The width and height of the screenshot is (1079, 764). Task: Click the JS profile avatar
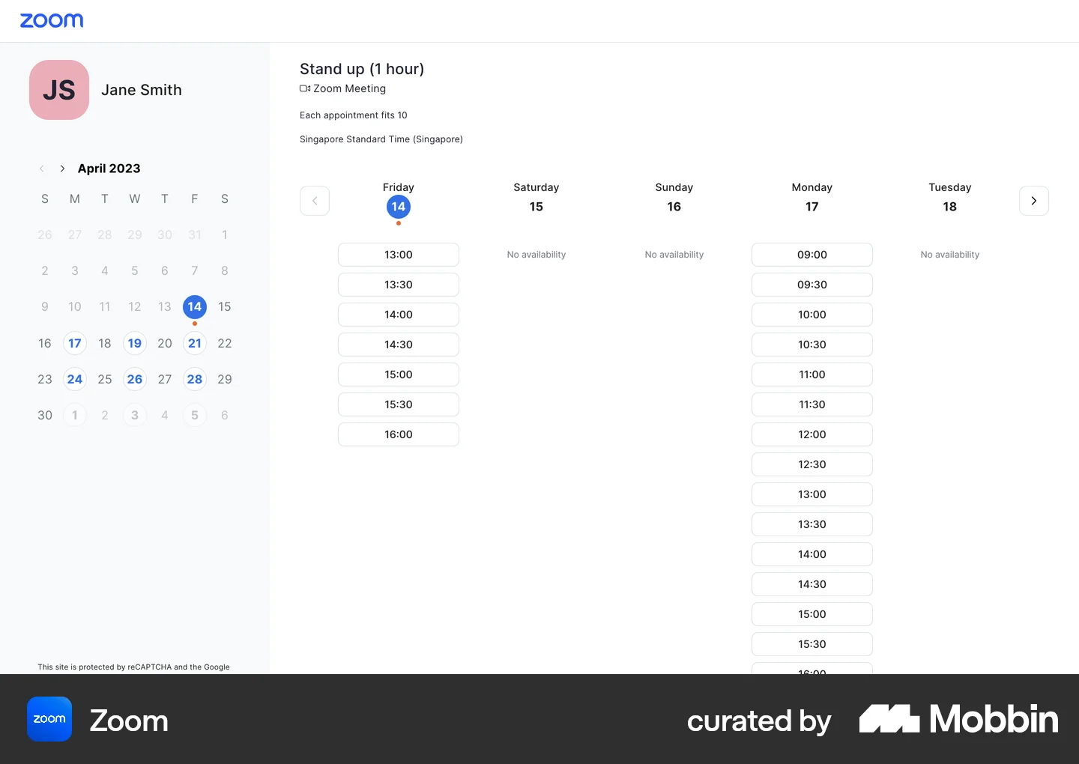click(59, 90)
